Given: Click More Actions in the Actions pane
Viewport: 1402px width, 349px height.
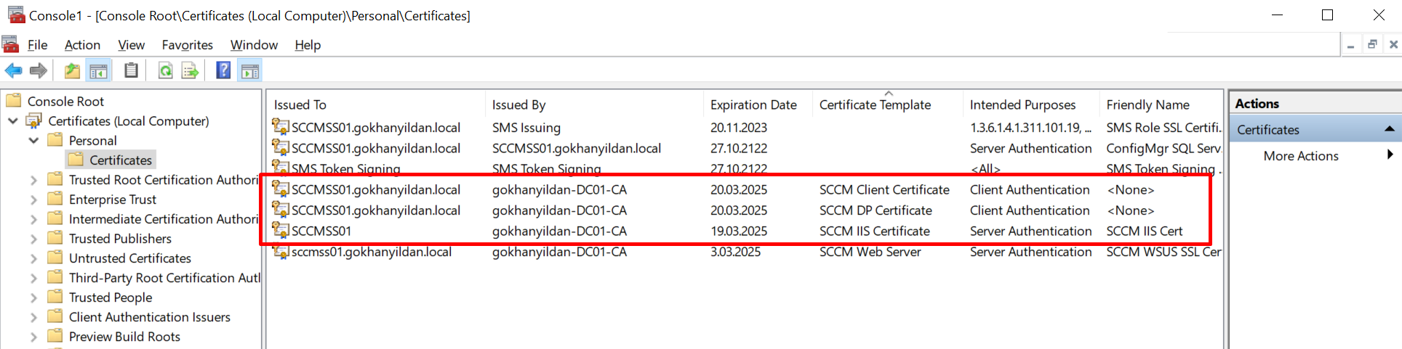Looking at the screenshot, I should click(1301, 155).
